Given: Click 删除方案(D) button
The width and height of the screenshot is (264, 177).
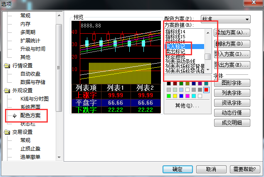Looking at the screenshot, I should click(x=232, y=44).
